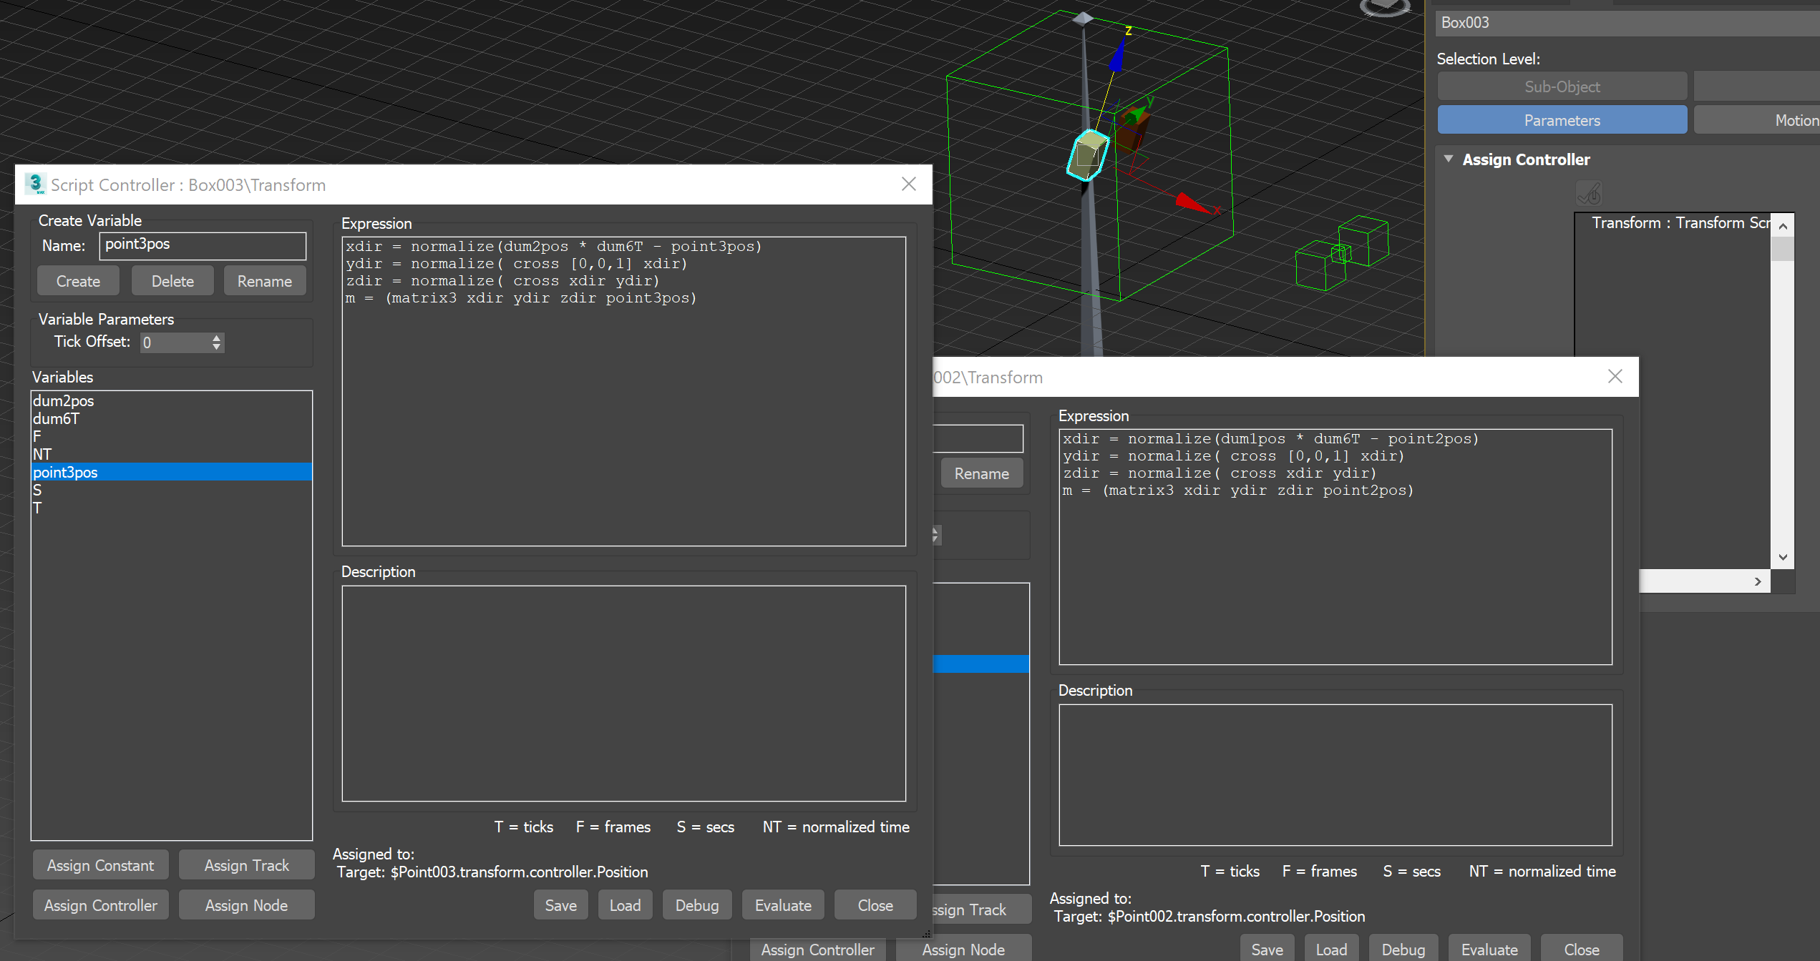
Task: Switch to the Motion panel
Action: tap(1799, 119)
